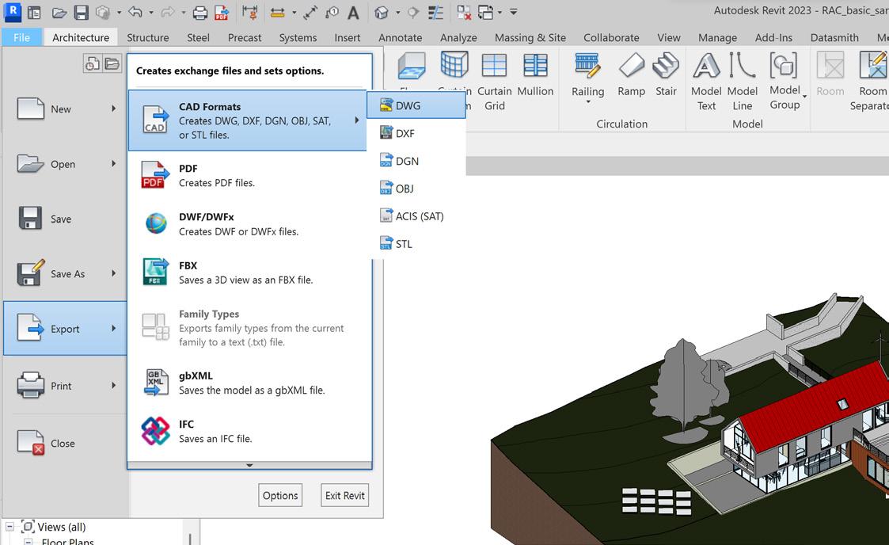Select DWF/DWFx export option
The height and width of the screenshot is (545, 889).
(249, 224)
